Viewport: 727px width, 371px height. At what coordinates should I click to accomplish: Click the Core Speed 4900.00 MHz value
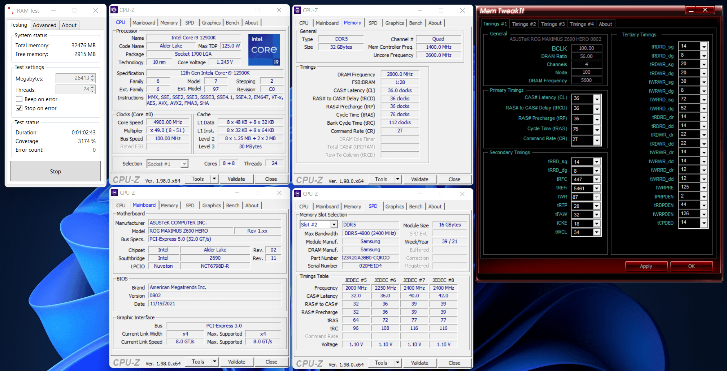(x=168, y=122)
